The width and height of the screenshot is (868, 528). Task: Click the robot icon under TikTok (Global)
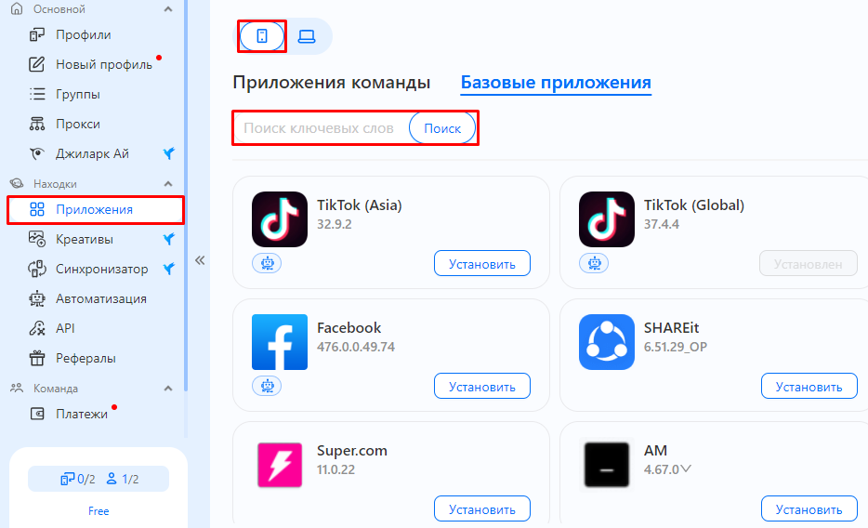pyautogui.click(x=594, y=263)
